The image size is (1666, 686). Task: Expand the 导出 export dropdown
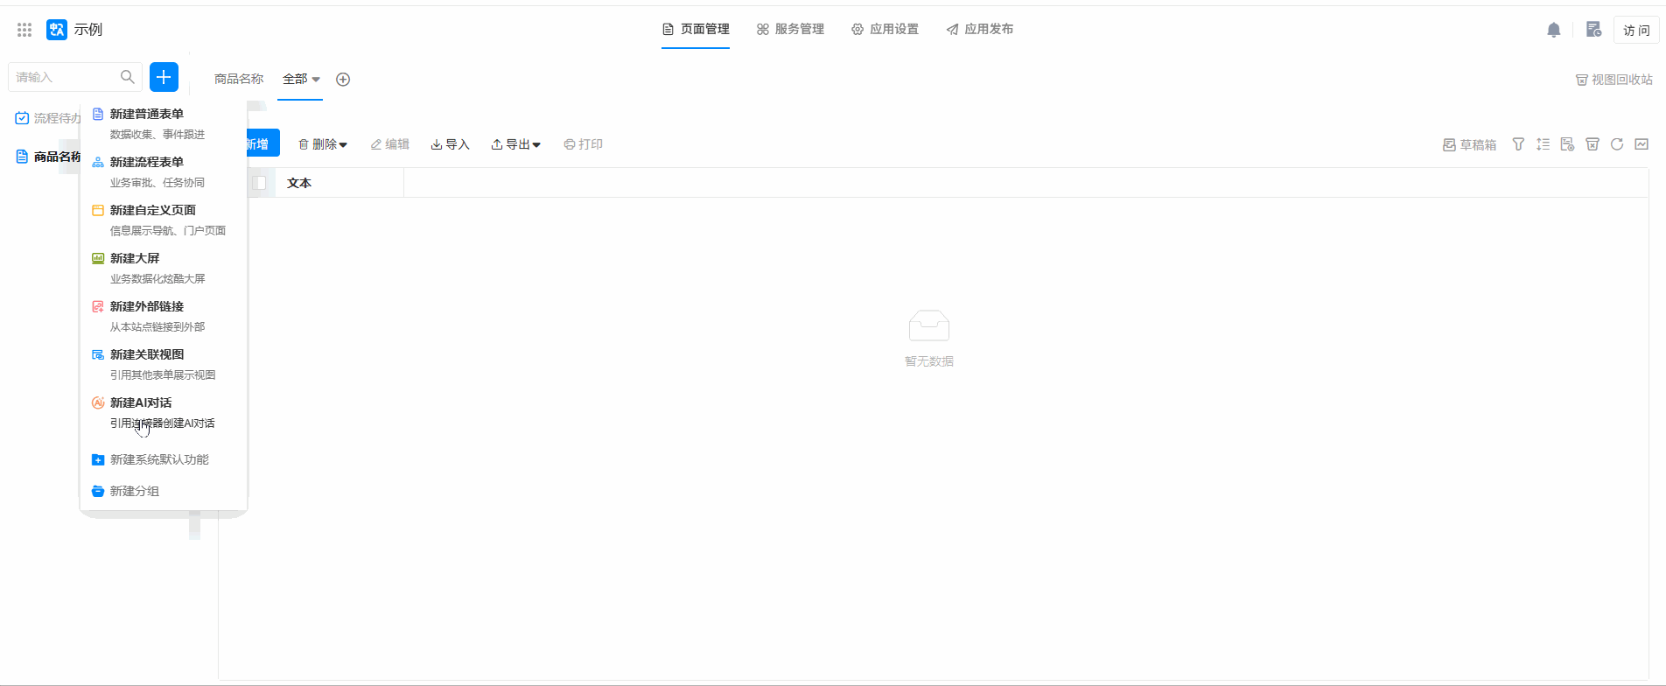coord(515,144)
